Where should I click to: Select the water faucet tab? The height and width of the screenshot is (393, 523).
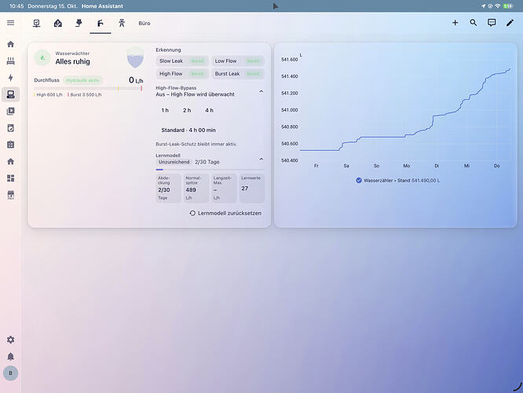pos(100,23)
